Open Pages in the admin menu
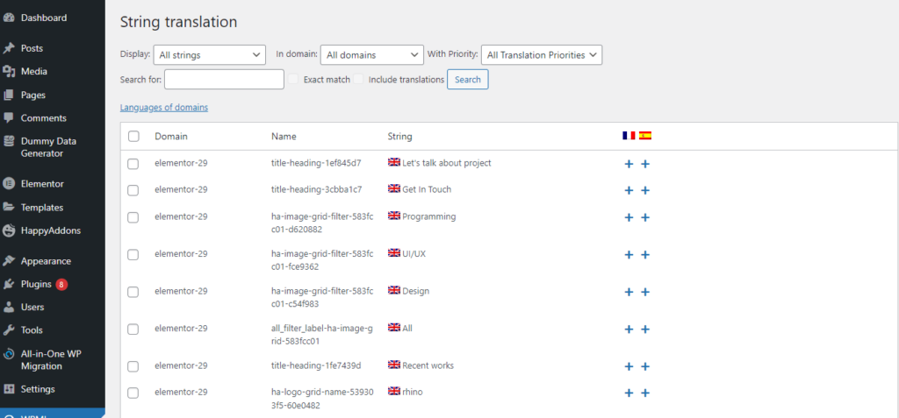This screenshot has width=899, height=418. coord(33,95)
